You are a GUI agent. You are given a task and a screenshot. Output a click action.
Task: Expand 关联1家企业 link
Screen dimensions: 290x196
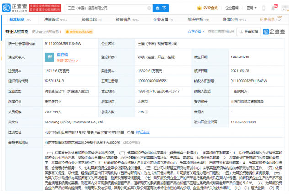tap(67, 61)
